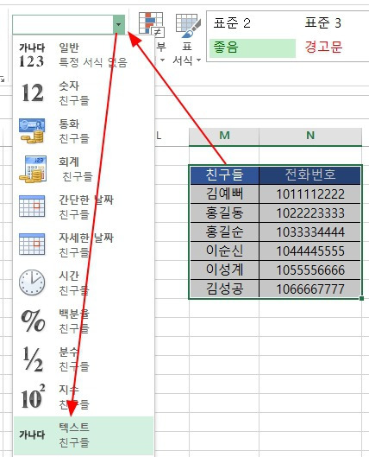
Task: Click the number format combo box field
Action: (x=63, y=24)
